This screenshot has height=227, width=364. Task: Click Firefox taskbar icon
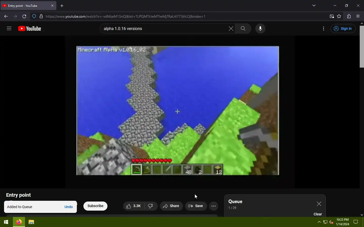pyautogui.click(x=19, y=222)
